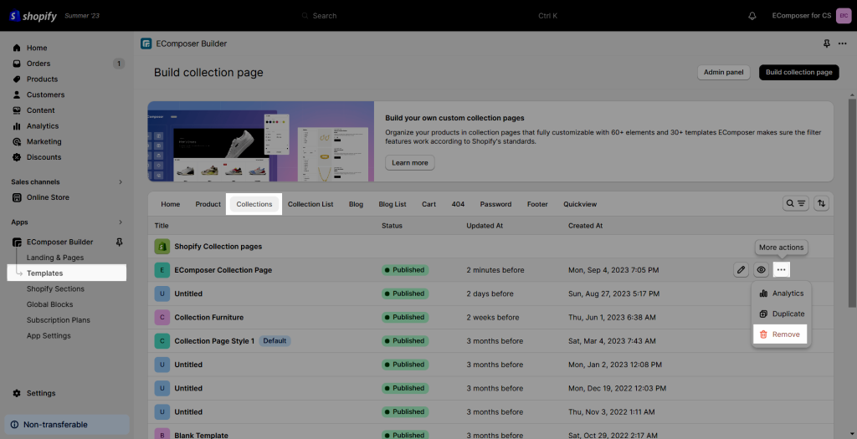Select the Collections tab
The width and height of the screenshot is (857, 439).
click(254, 204)
